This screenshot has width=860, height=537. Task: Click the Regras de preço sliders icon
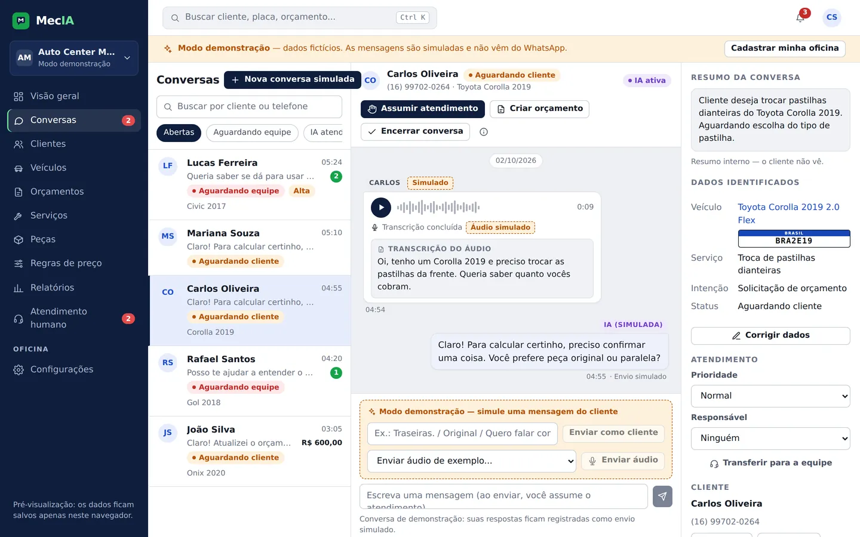[19, 263]
